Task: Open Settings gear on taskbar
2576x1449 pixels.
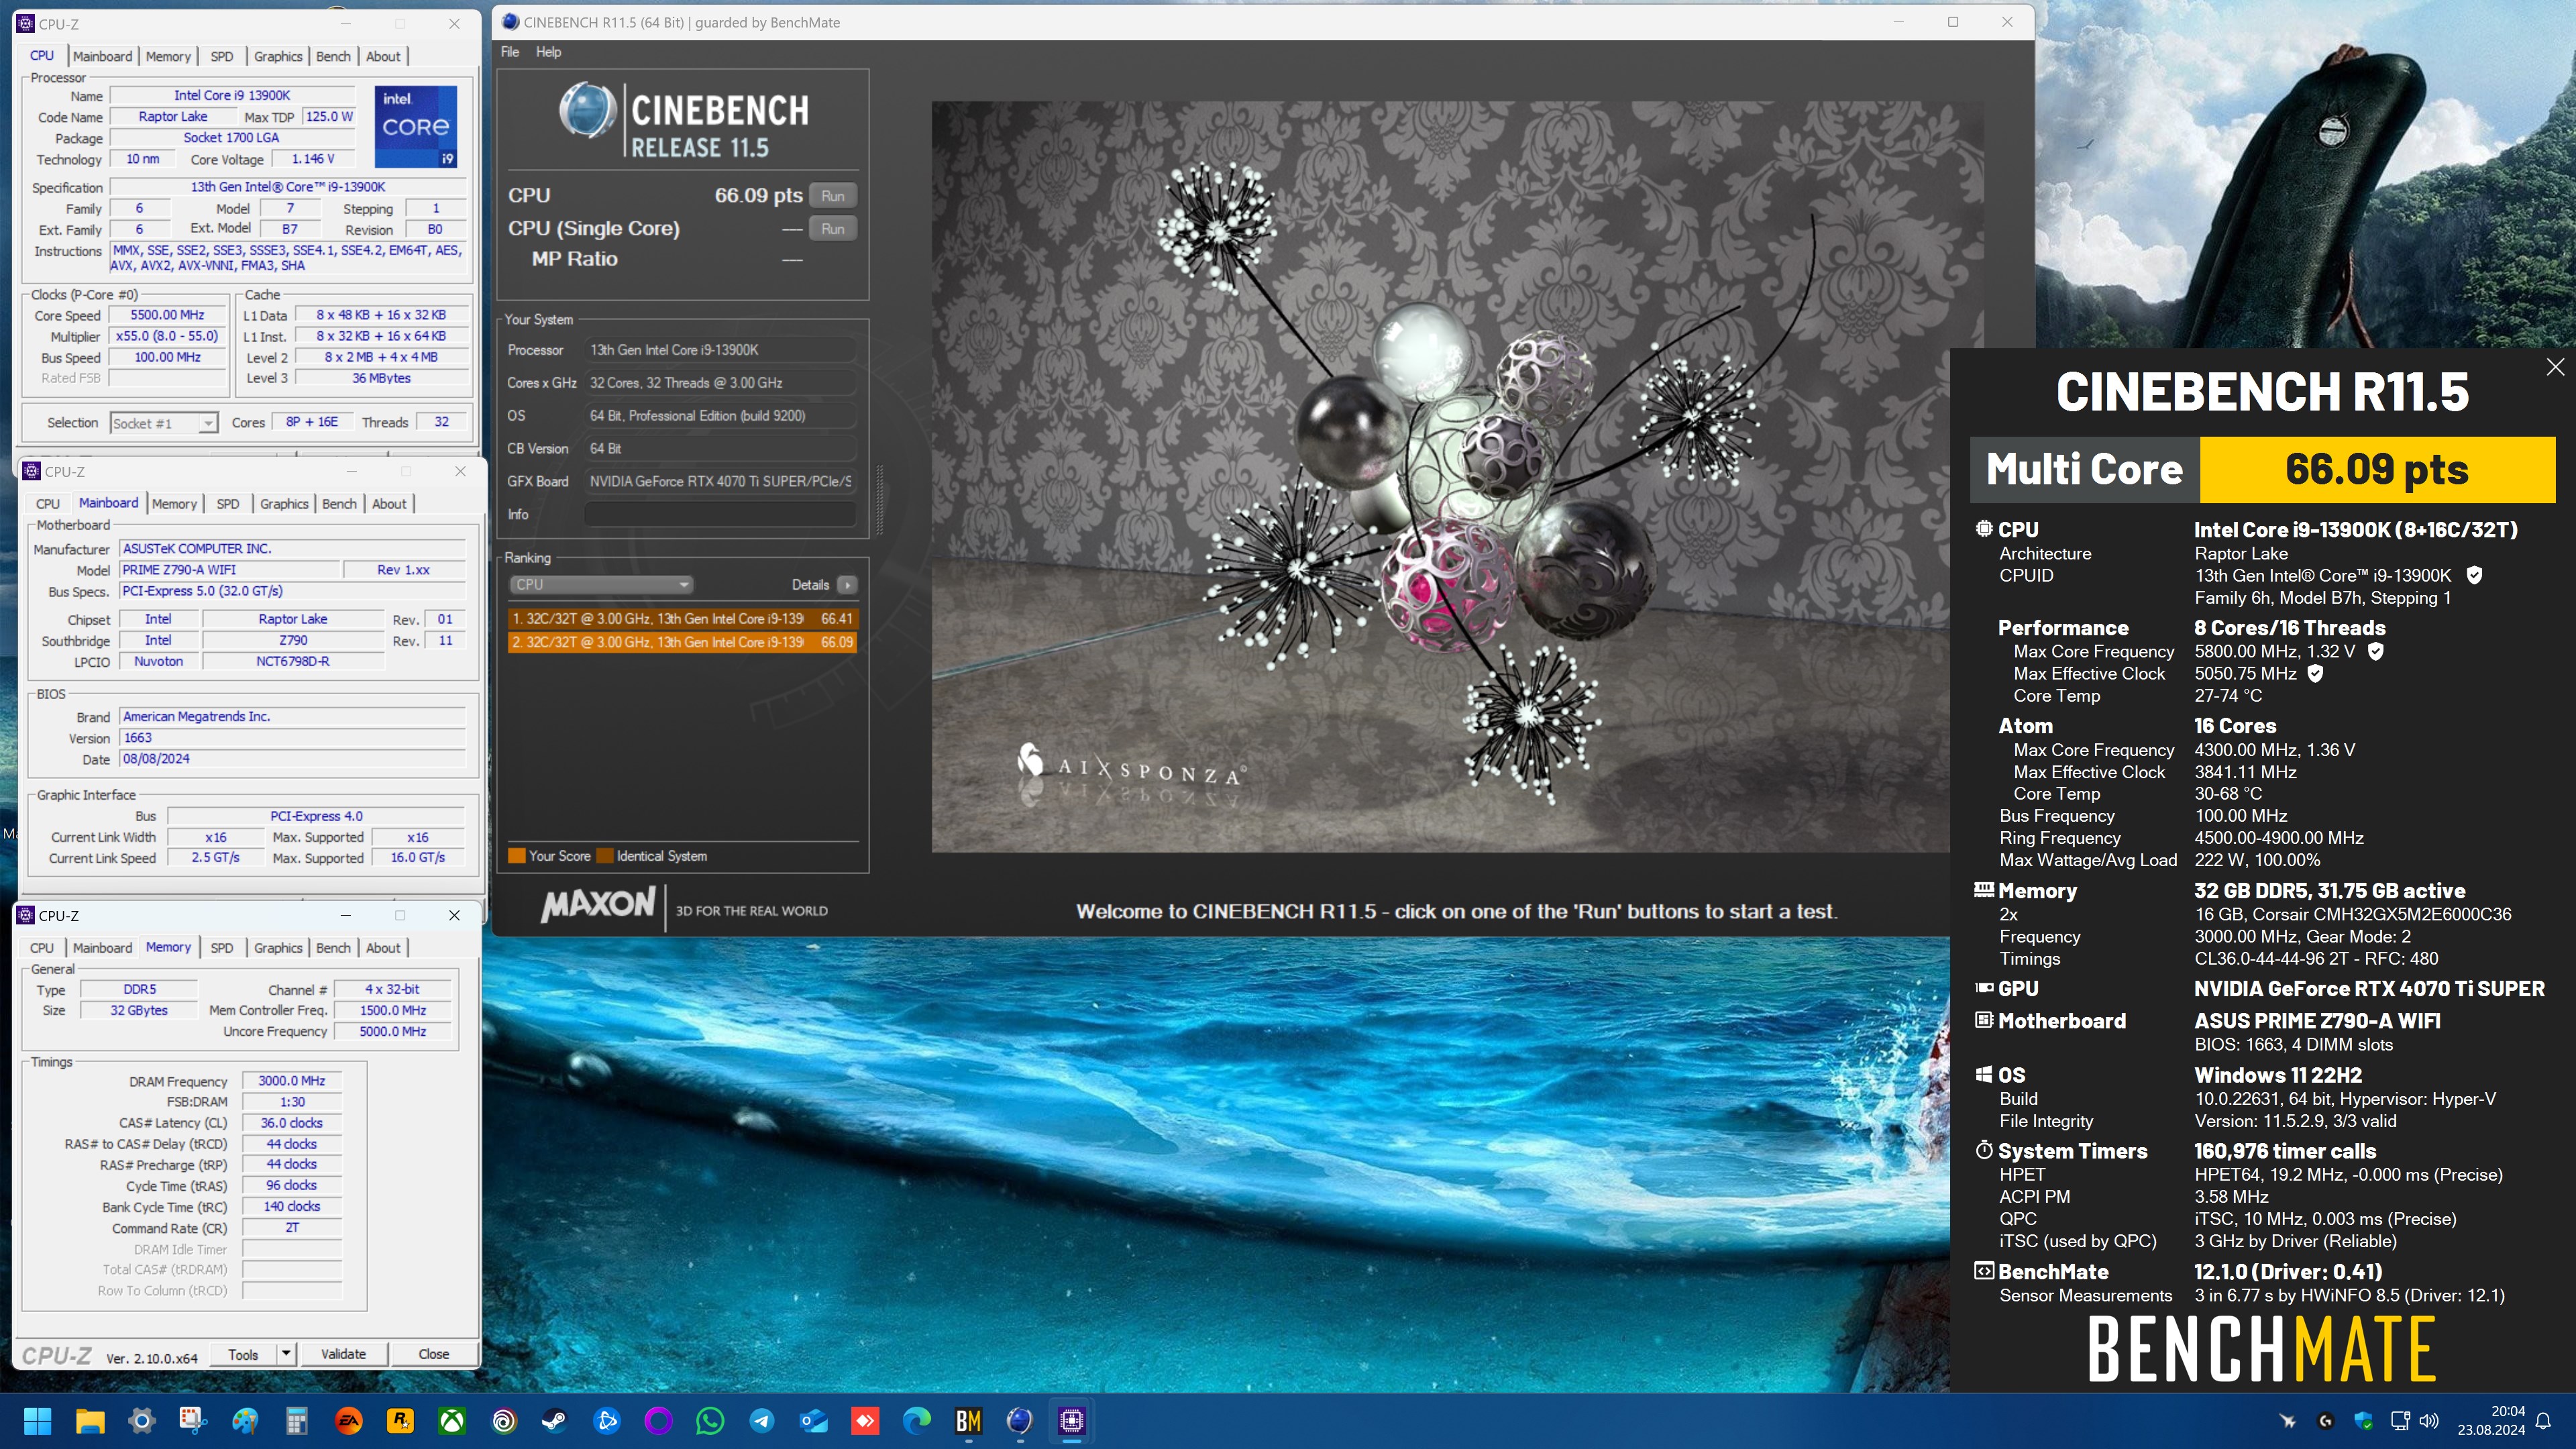Action: tap(141, 1421)
